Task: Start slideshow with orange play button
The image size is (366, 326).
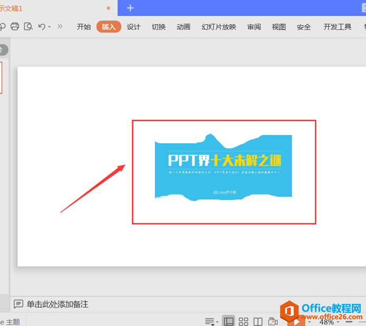Action: click(x=296, y=321)
